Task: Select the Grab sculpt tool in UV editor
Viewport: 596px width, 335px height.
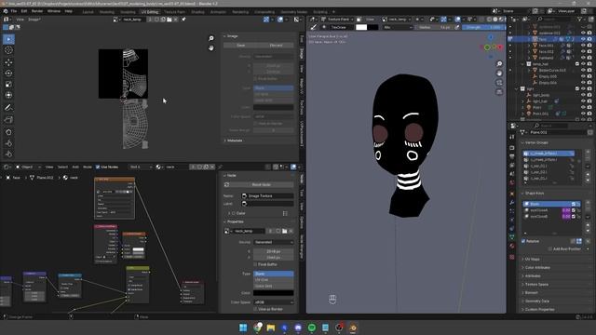Action: [8, 132]
